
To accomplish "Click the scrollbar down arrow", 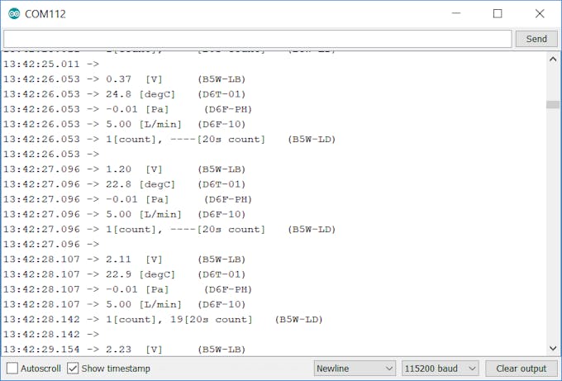I will (553, 348).
